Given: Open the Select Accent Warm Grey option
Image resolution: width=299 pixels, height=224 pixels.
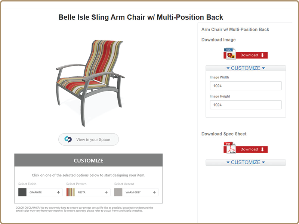Looking at the screenshot, I should click(136, 192).
